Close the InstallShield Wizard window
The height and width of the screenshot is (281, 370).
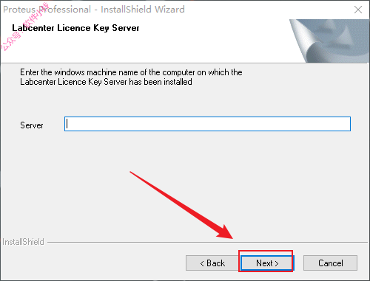(x=358, y=10)
